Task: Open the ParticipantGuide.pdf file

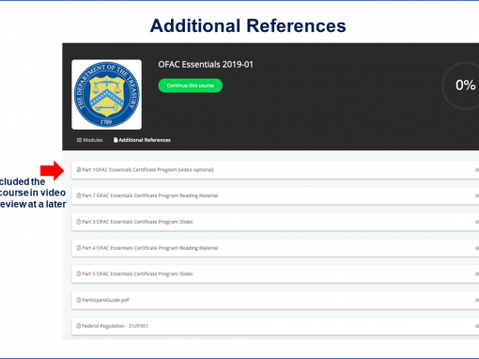Action: [x=275, y=300]
